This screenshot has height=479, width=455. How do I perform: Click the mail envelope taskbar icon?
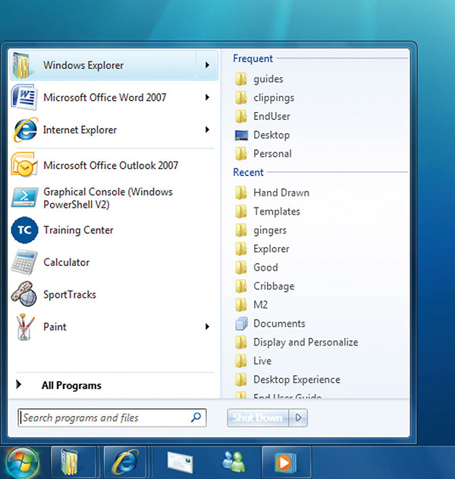coord(180,461)
